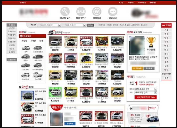Open the 쏘나타 트랜스폼 415만원 thumbnail
Image resolution: width=177 pixels, height=128 pixels.
coord(71,41)
